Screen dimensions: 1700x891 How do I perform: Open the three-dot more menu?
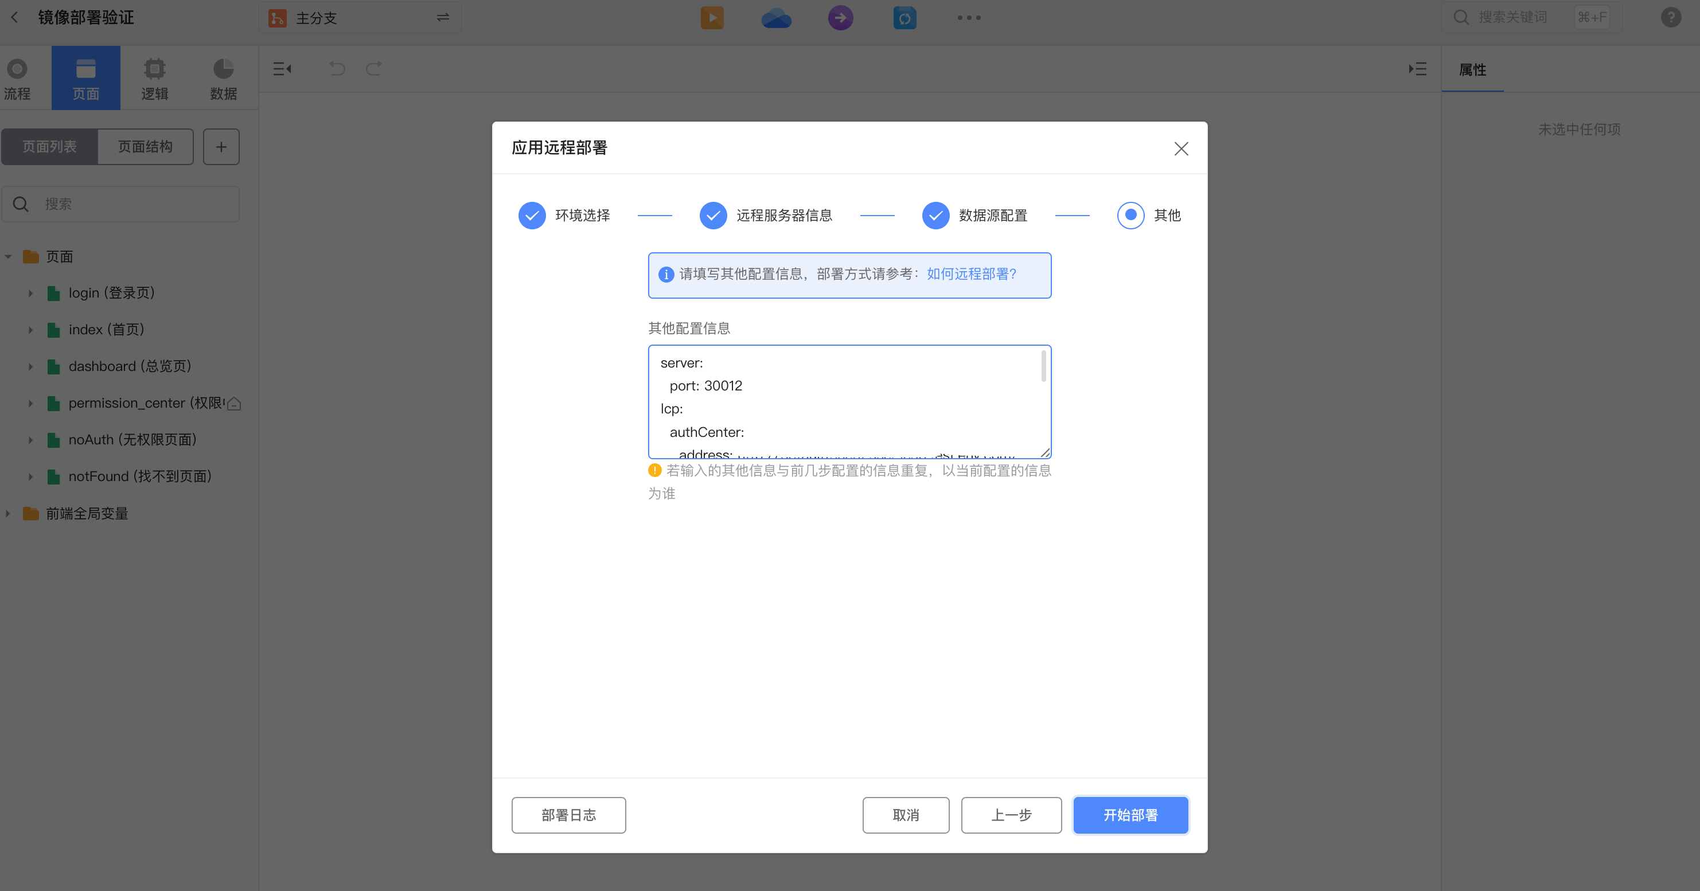[x=969, y=18]
